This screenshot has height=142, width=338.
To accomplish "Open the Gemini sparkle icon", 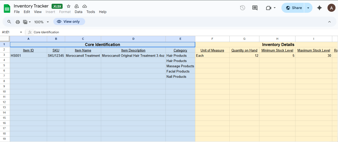I will point(319,8).
